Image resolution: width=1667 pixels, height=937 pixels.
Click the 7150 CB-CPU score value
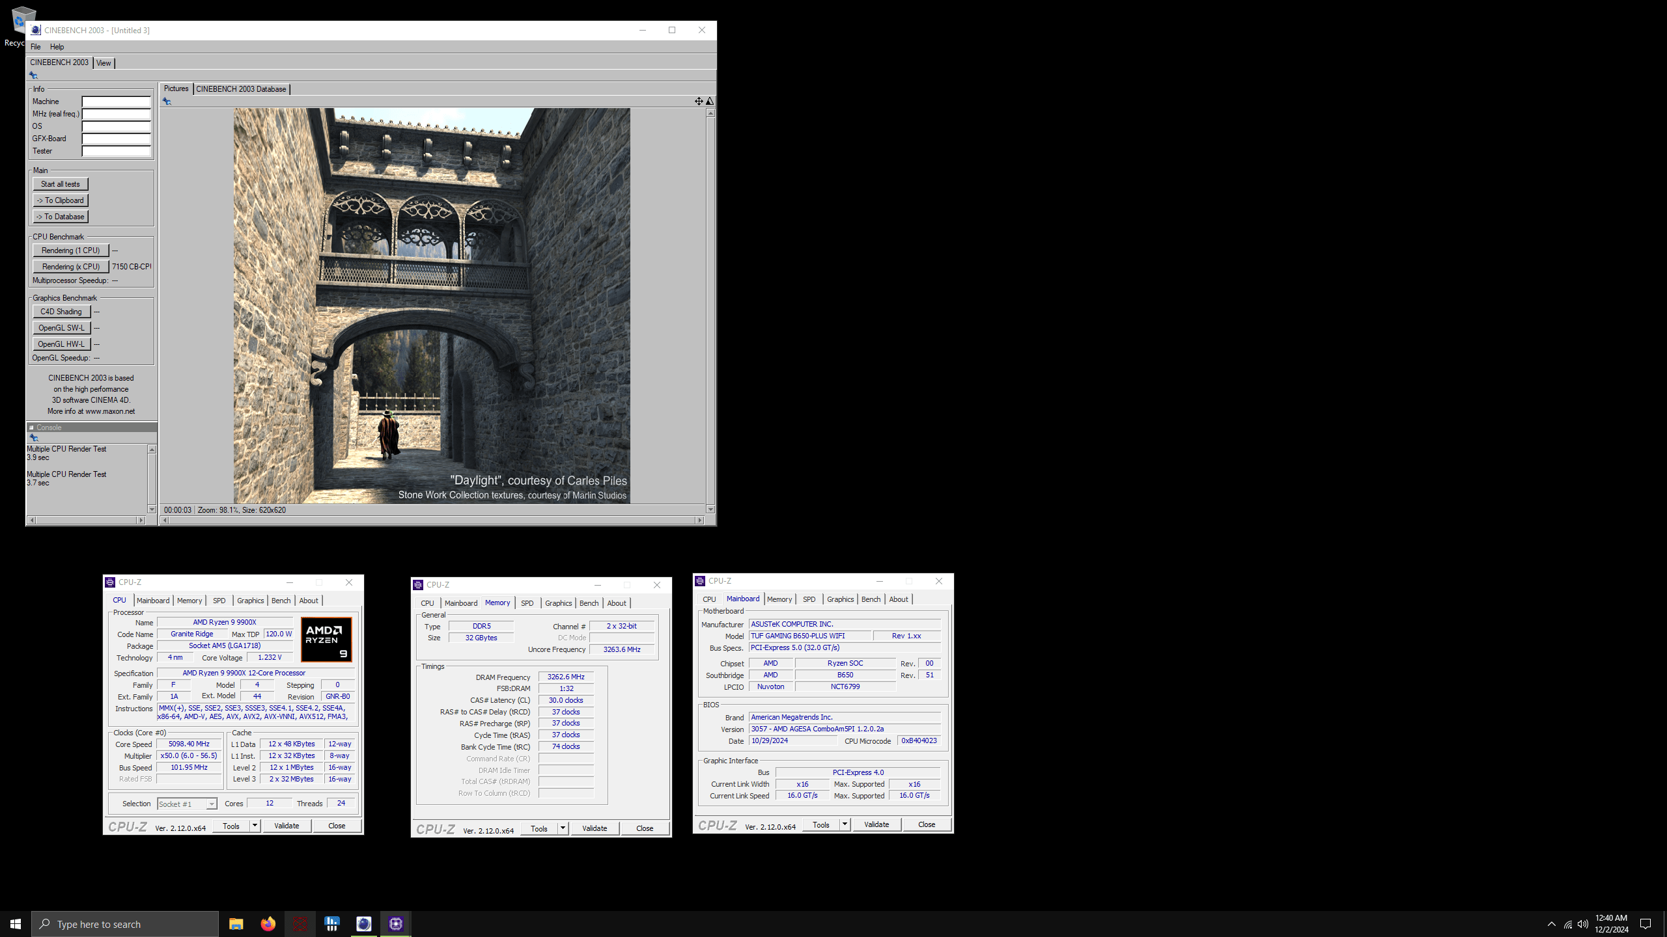coord(132,267)
